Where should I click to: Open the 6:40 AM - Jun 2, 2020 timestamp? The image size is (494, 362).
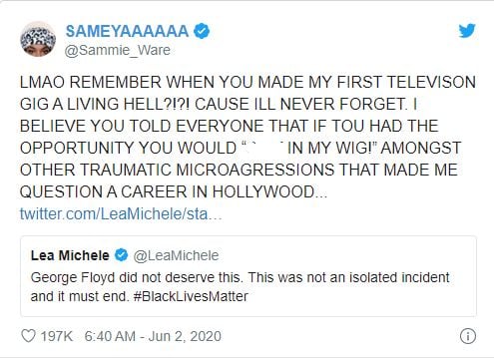click(153, 336)
